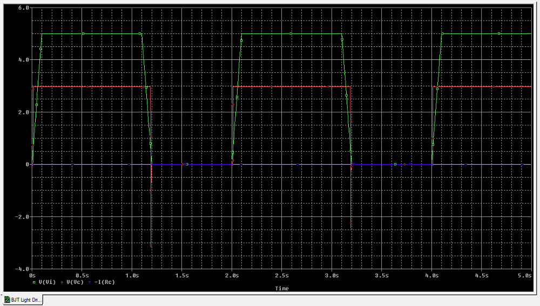This screenshot has height=306, width=540.
Task: Click the 6.0 y-axis label
Action: pyautogui.click(x=23, y=8)
